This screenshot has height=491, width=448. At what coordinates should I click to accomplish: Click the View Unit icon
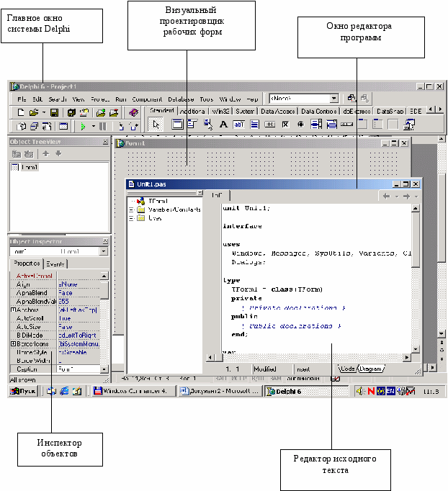click(x=22, y=126)
